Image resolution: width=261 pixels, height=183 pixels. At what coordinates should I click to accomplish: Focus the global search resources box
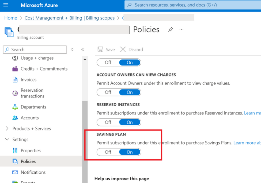pyautogui.click(x=193, y=5)
